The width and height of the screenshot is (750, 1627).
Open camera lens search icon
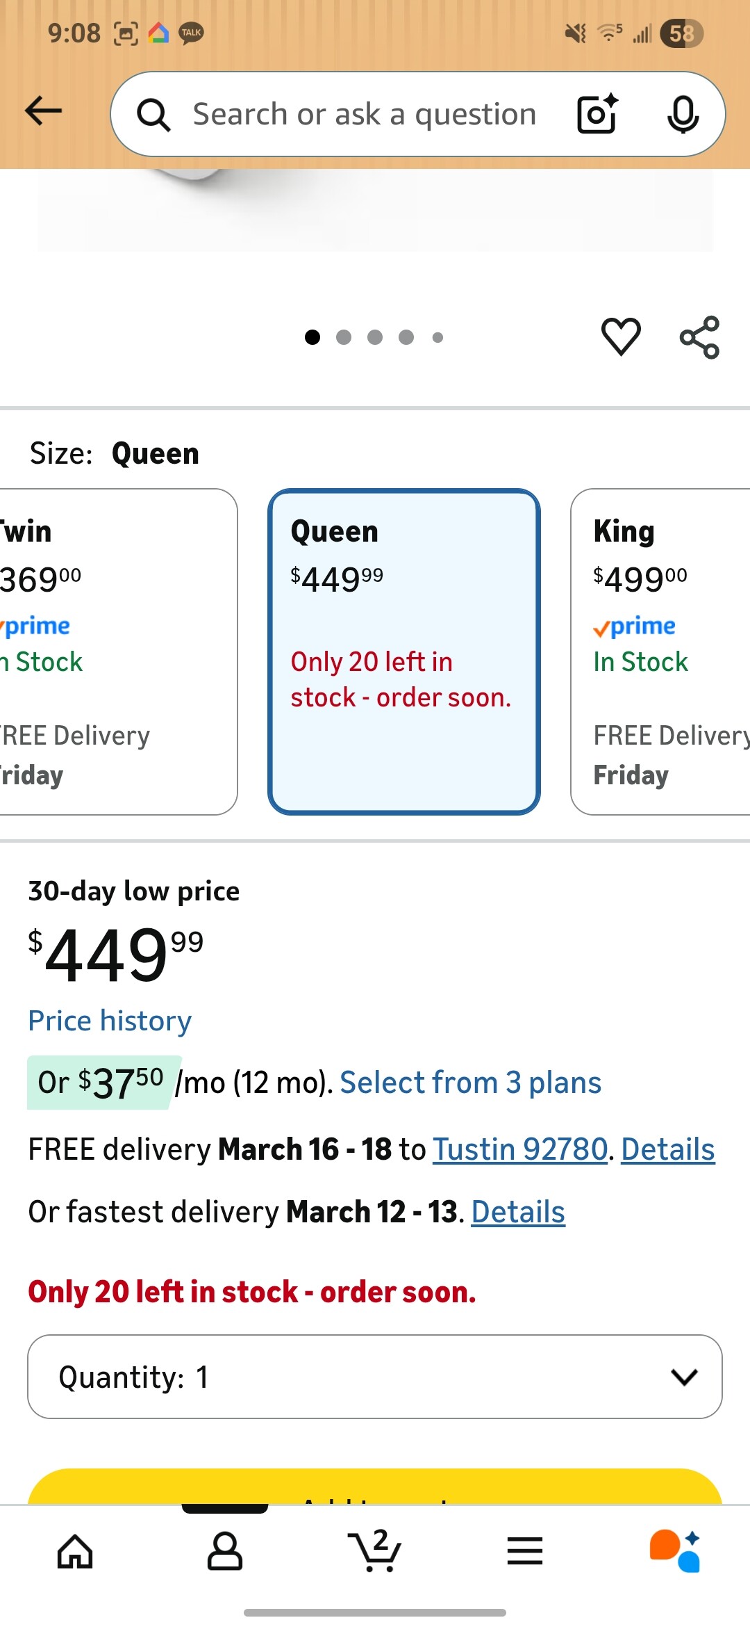pos(597,114)
